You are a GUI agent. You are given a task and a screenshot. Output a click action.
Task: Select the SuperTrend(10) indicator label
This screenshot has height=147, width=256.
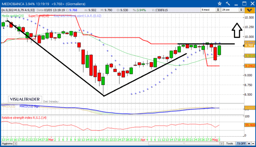[39, 16]
